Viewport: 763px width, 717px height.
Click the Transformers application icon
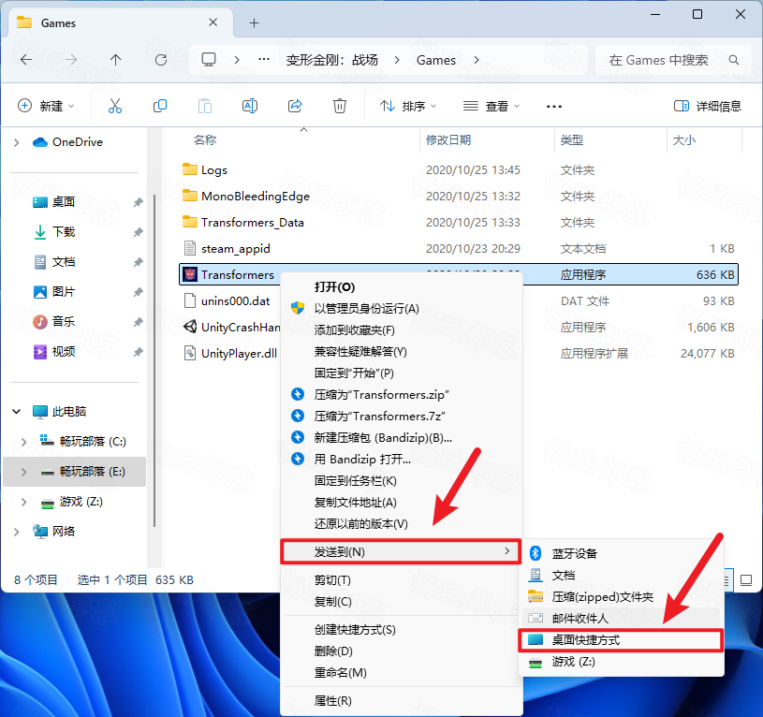click(190, 275)
